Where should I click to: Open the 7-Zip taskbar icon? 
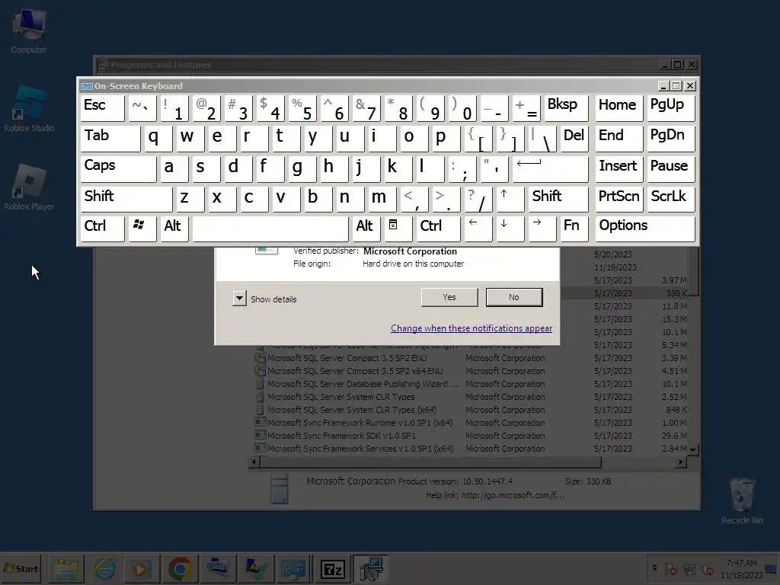pos(332,568)
